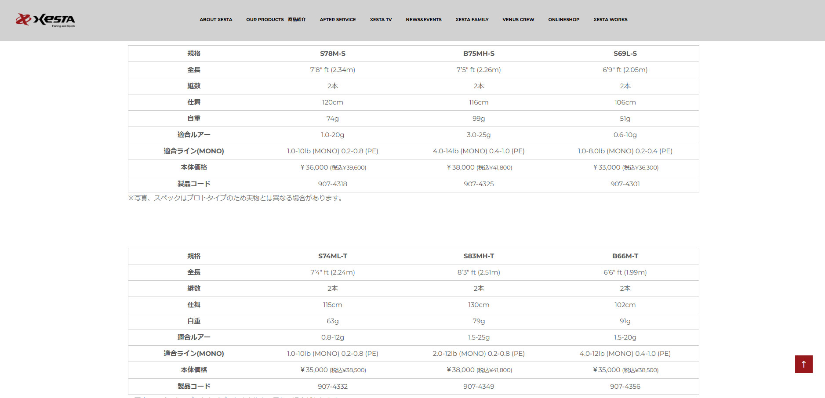Open the OUR PRODUCTS 商品紹介 menu

(x=276, y=20)
